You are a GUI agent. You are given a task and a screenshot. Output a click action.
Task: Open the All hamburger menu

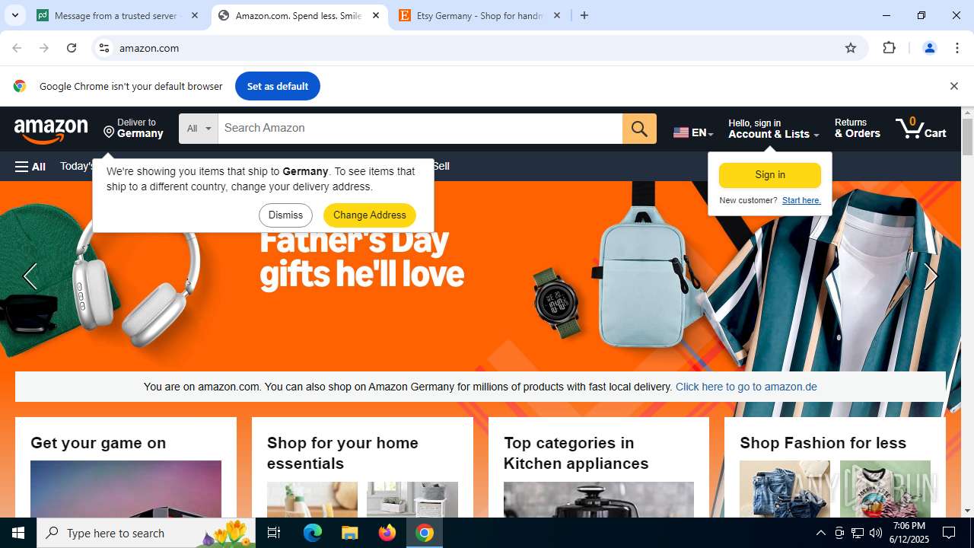tap(30, 167)
